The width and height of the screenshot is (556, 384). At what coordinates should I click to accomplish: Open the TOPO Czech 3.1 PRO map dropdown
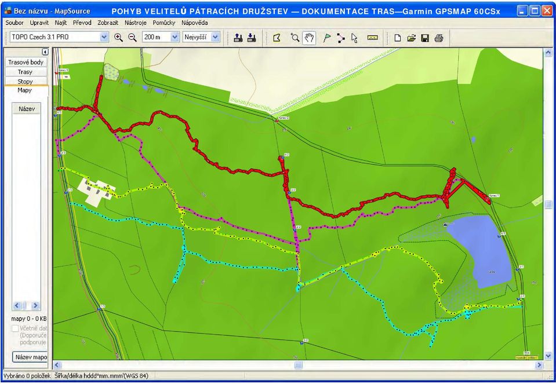[104, 37]
